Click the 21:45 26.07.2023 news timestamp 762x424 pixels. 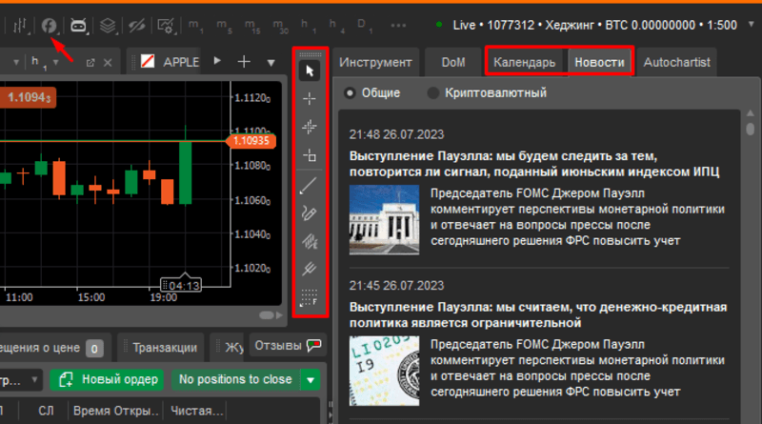coord(396,286)
